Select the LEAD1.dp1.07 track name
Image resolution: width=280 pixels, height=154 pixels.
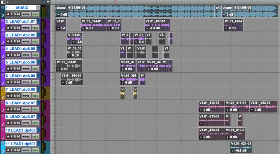click(21, 21)
